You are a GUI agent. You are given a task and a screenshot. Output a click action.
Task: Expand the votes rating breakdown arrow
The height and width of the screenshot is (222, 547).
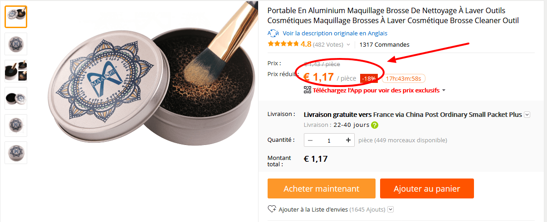coord(348,45)
